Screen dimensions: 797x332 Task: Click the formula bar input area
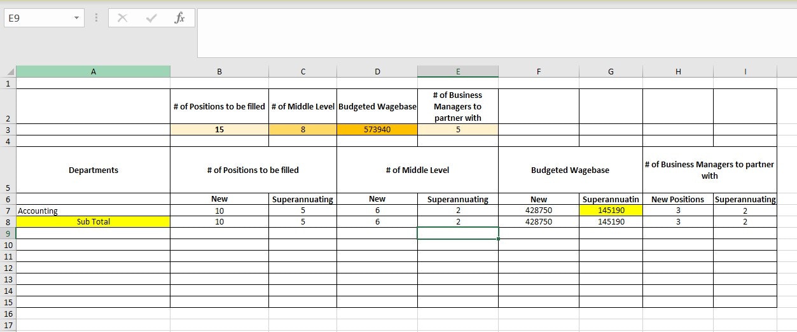pos(497,33)
